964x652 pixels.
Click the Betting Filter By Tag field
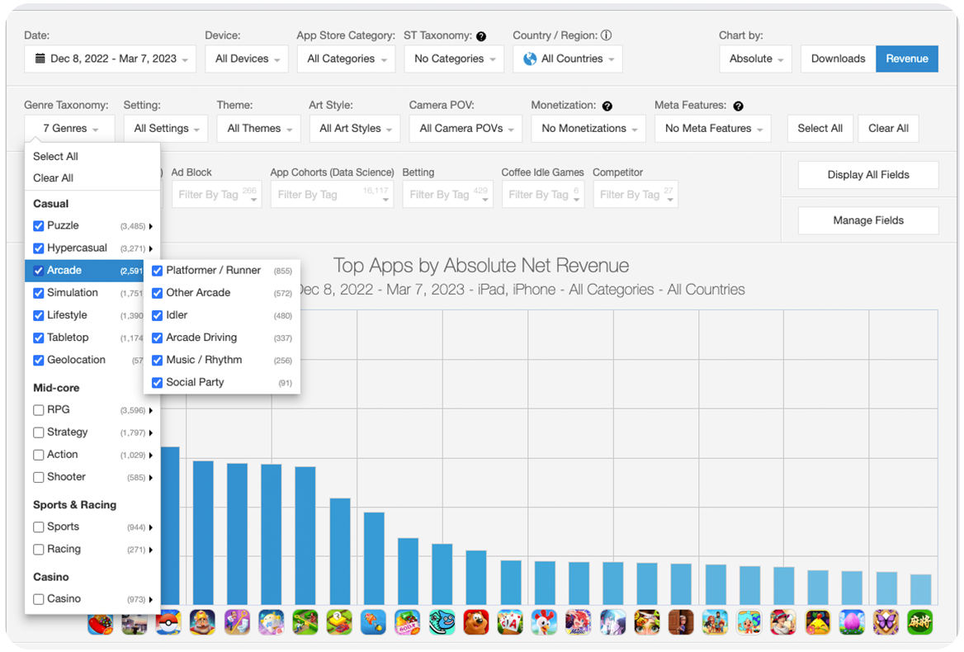pos(447,195)
